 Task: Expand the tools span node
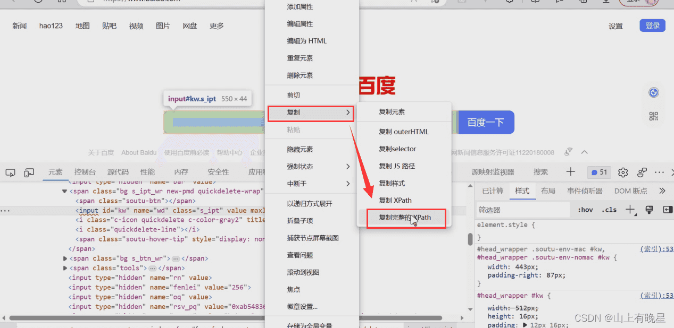pyautogui.click(x=65, y=268)
